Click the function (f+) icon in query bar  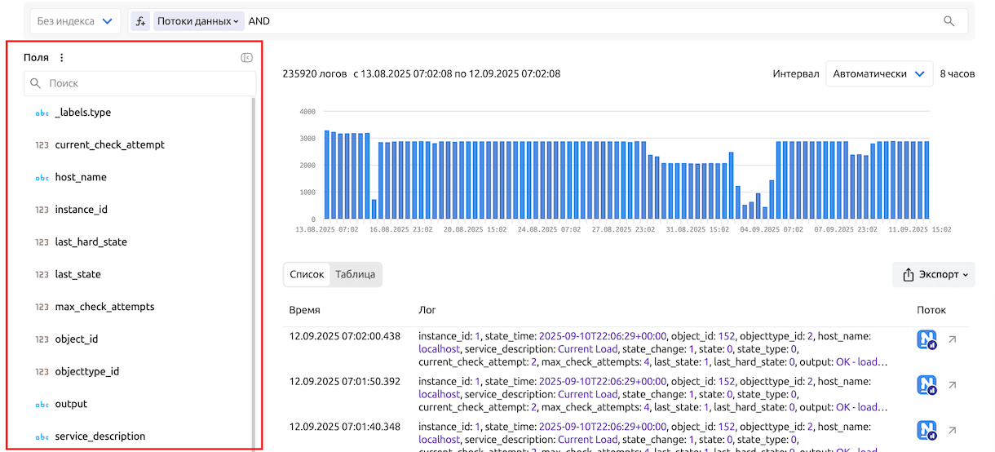(x=140, y=21)
